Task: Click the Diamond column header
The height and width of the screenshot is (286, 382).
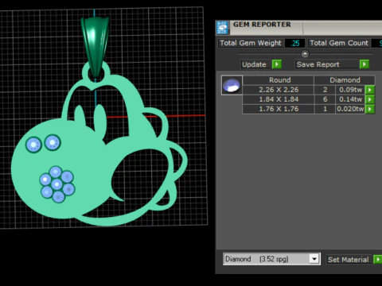Action: (345, 80)
